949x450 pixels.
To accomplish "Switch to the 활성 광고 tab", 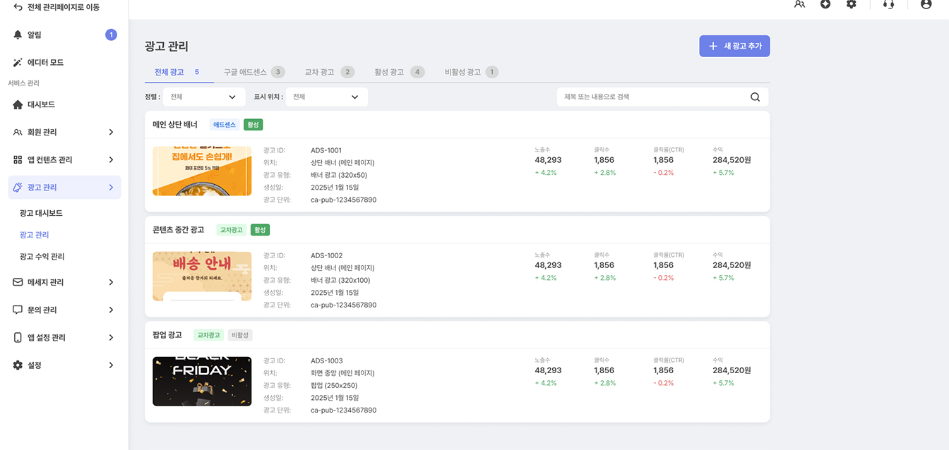I will (399, 72).
